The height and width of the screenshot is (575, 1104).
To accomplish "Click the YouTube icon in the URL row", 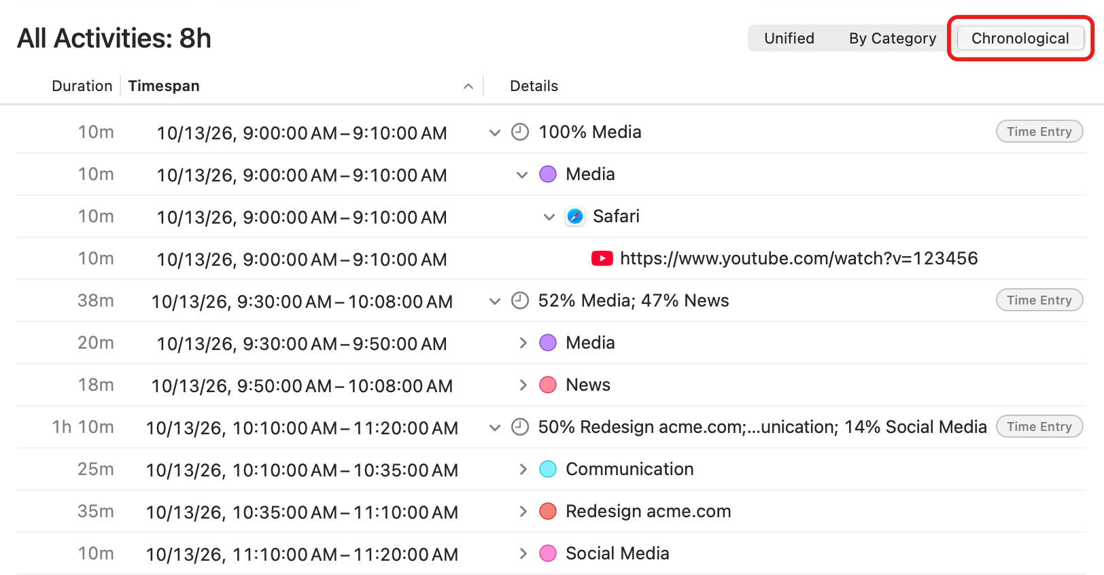I will [602, 258].
